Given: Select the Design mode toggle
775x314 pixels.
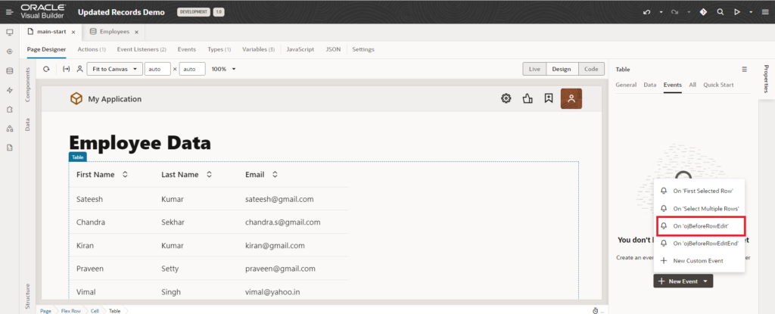Looking at the screenshot, I should point(561,69).
